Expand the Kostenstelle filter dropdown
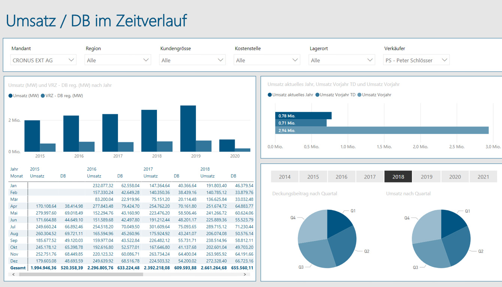 pos(267,60)
